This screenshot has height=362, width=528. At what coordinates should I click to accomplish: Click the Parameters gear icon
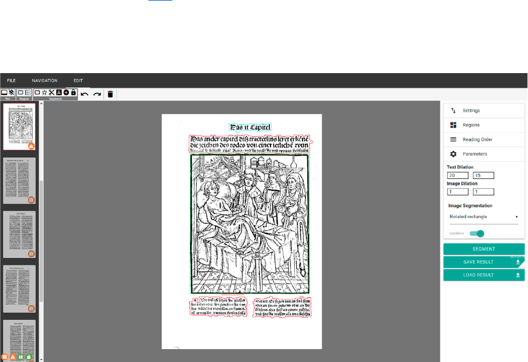coord(453,154)
